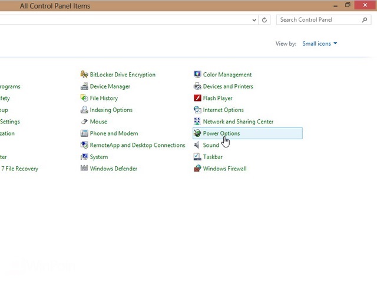Image resolution: width=377 pixels, height=282 pixels.
Task: Open Phone and Modem icon
Action: click(84, 133)
